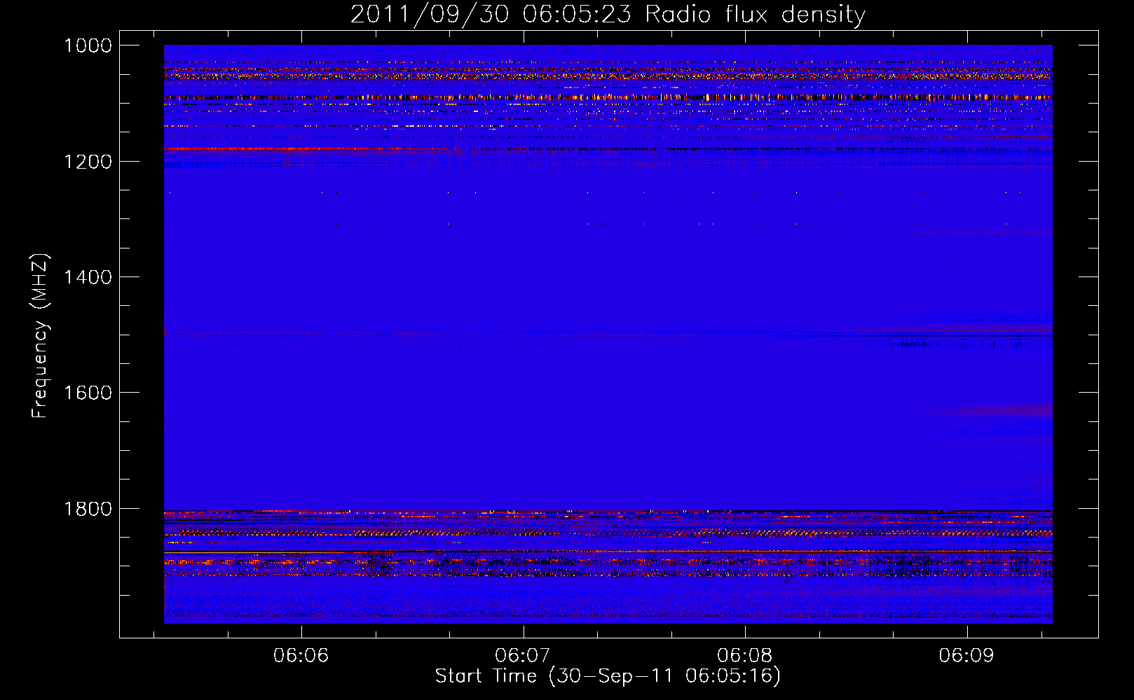Viewport: 1134px width, 700px height.
Task: Click the plot title 'Radio flux density'
Action: 756,14
